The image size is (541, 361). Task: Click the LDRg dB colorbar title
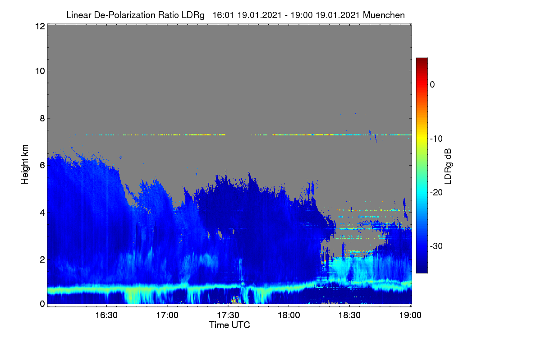coord(448,166)
